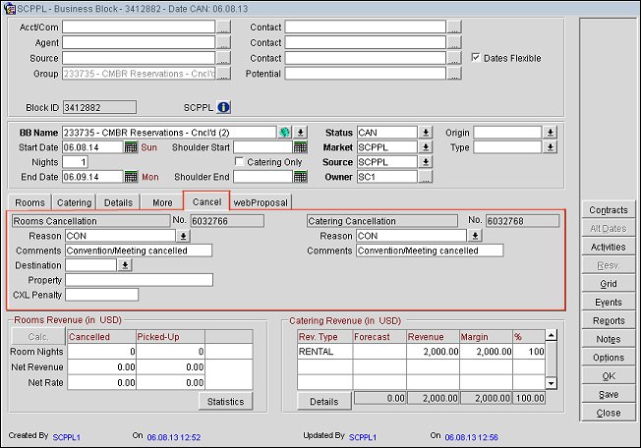Click the Owner lookup ellipsis button
This screenshot has width=641, height=448.
pyautogui.click(x=426, y=177)
